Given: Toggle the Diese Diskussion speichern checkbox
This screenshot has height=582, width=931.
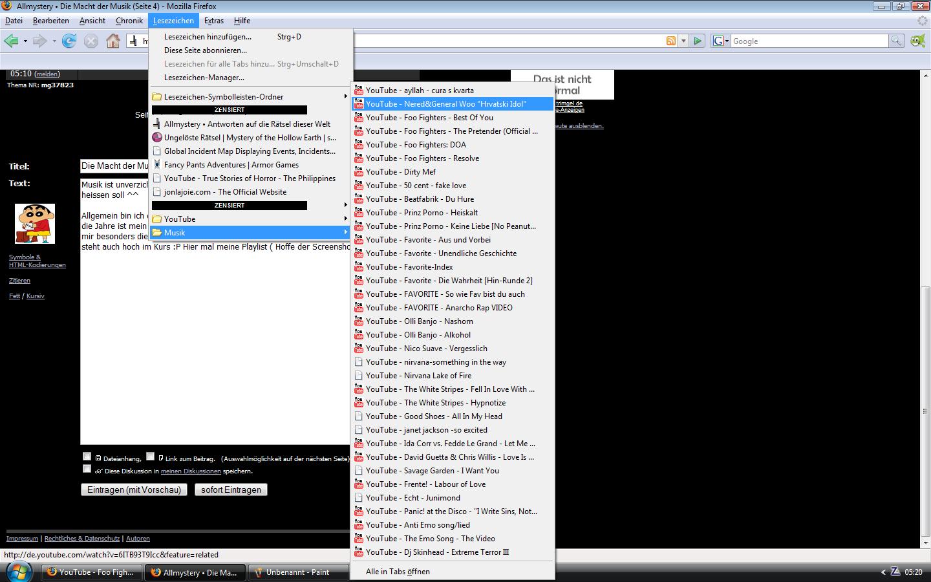Looking at the screenshot, I should pos(87,469).
